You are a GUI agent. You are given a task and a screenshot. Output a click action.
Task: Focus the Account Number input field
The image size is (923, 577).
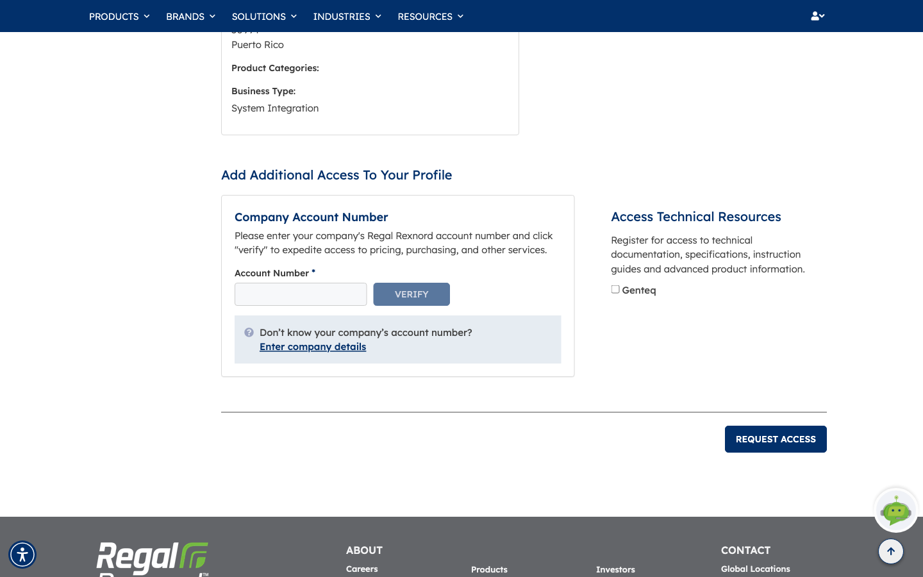[301, 294]
